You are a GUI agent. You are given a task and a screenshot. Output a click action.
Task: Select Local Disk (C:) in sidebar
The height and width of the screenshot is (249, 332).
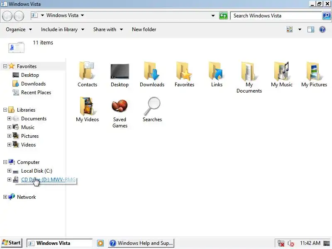tap(37, 171)
